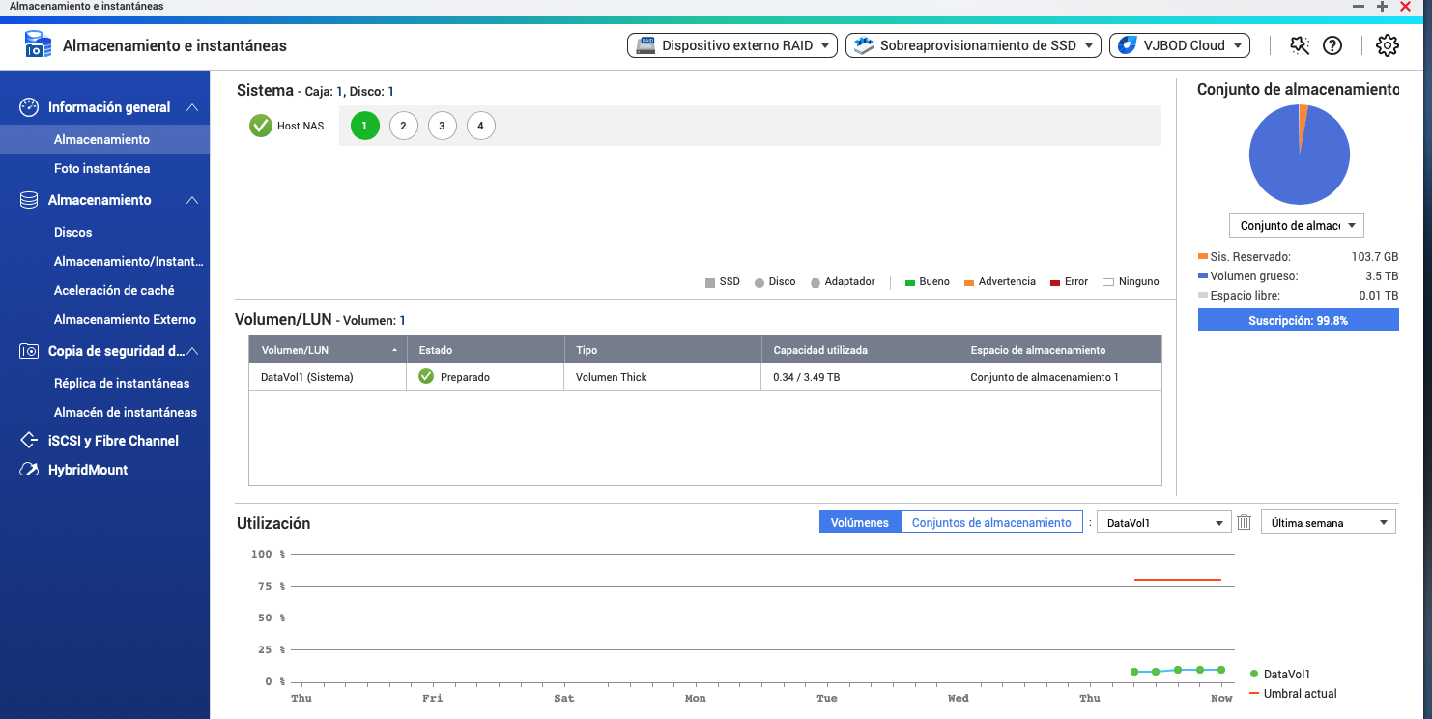Open the Dispositivo externo RAID dropdown

[x=733, y=45]
